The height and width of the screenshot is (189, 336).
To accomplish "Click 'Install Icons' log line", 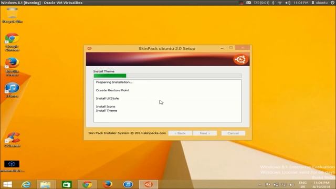I will [106, 107].
